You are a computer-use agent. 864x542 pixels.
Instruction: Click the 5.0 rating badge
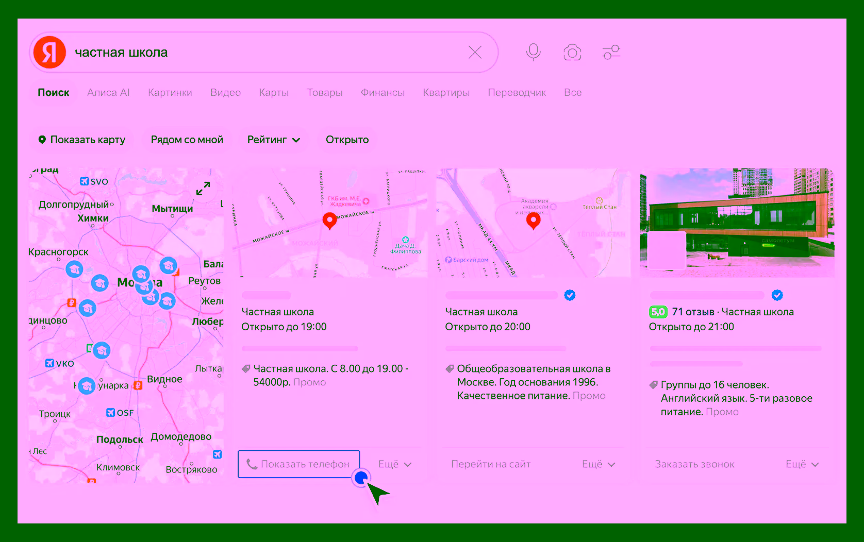tap(658, 312)
